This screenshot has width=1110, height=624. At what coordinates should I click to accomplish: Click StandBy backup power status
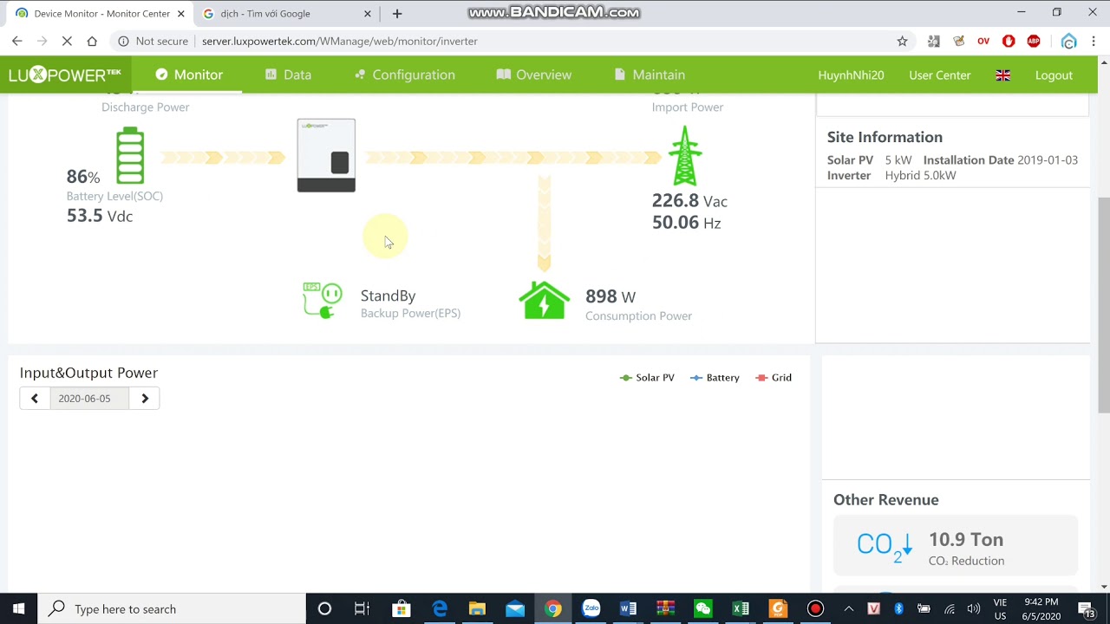tap(388, 296)
